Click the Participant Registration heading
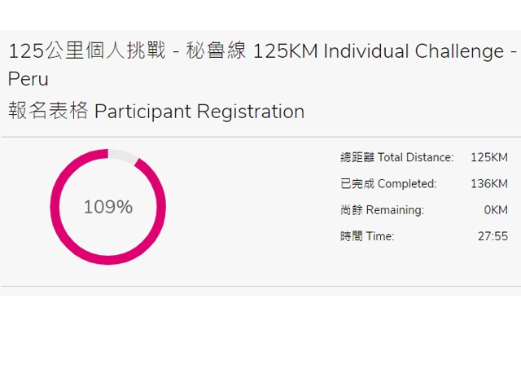This screenshot has height=391, width=521. pos(199,111)
